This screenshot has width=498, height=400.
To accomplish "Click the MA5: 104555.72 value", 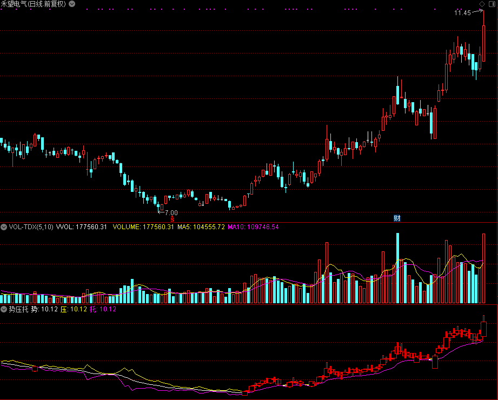I will click(201, 227).
